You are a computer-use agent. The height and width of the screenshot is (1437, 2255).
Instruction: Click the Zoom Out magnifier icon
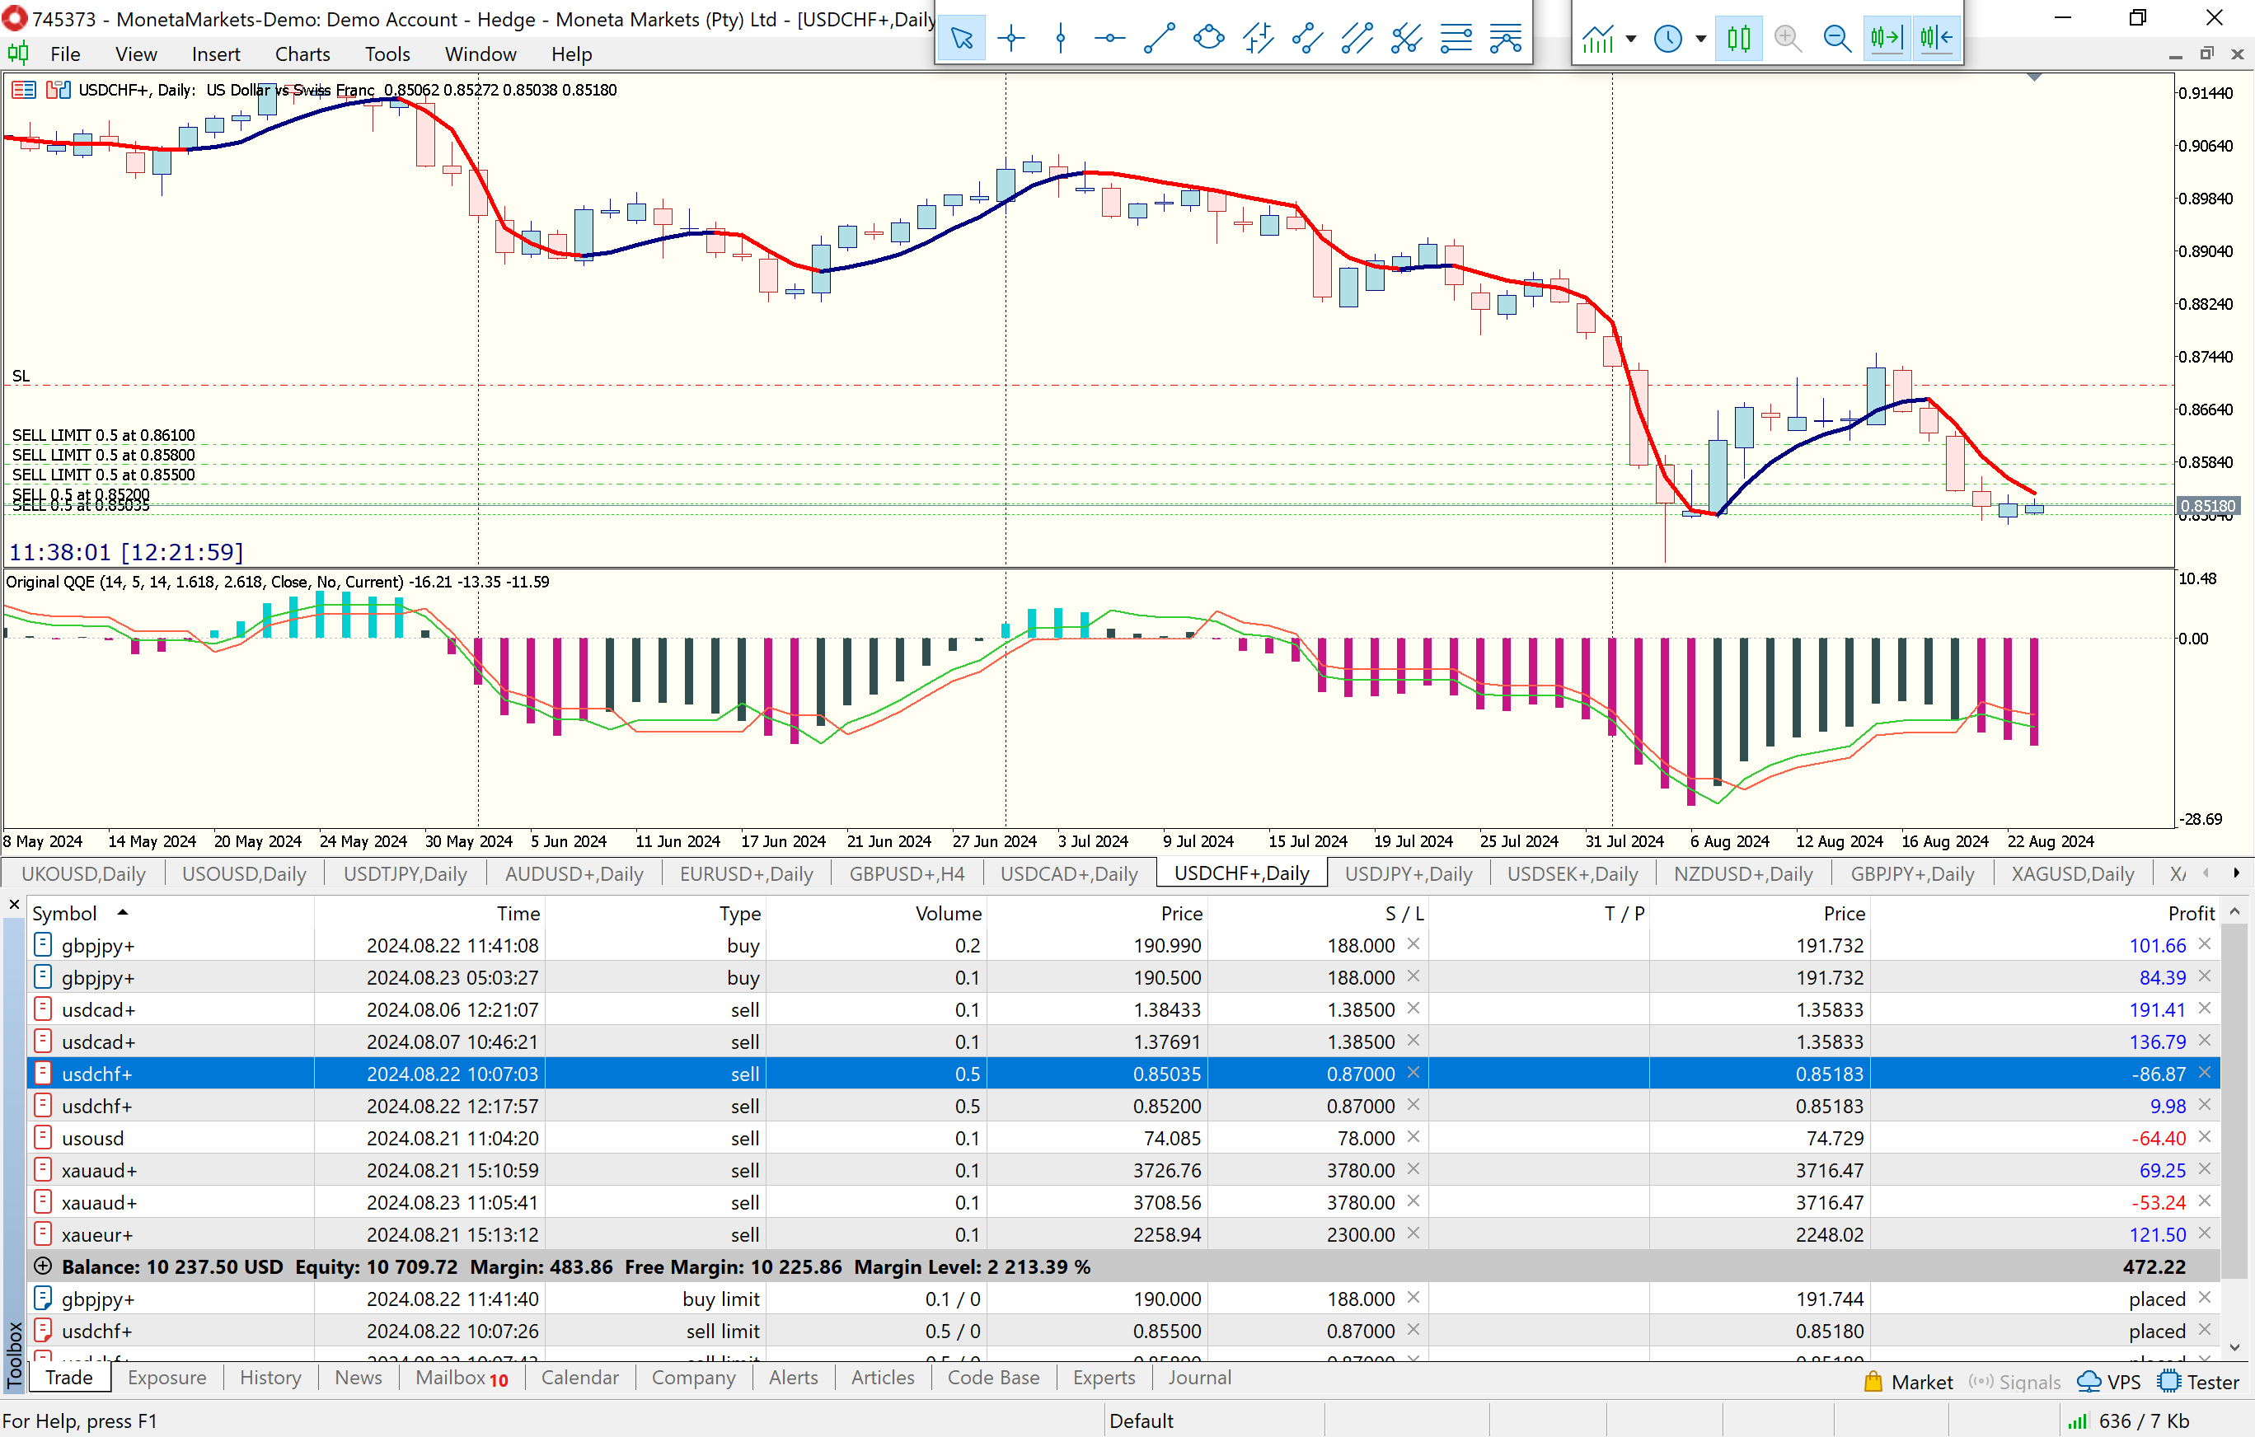1837,39
